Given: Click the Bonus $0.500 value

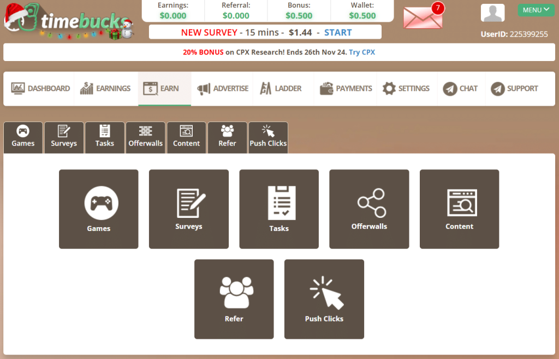Looking at the screenshot, I should [299, 16].
